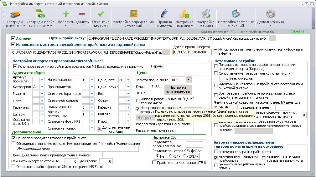
Task: Open Дополнительно gear icon
Action: [x=270, y=14]
